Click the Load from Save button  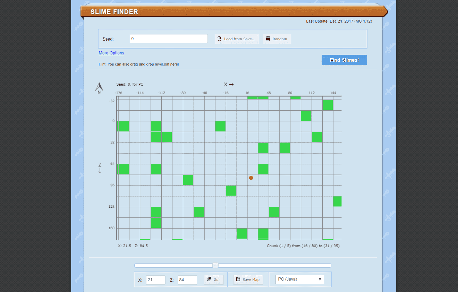point(237,39)
